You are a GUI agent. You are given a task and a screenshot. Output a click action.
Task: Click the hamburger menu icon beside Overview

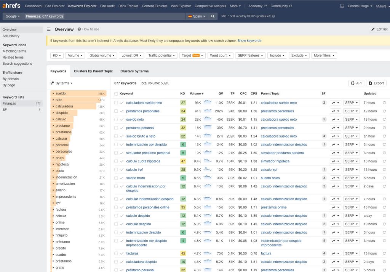pos(49,29)
